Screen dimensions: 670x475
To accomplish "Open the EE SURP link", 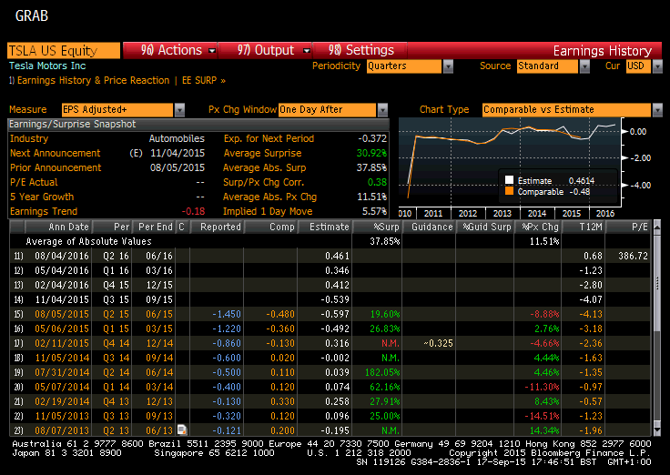I will [x=203, y=80].
